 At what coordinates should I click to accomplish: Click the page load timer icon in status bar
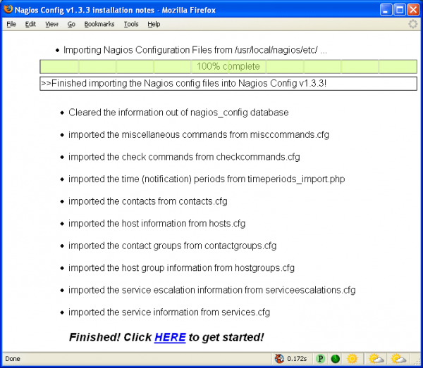pos(280,359)
